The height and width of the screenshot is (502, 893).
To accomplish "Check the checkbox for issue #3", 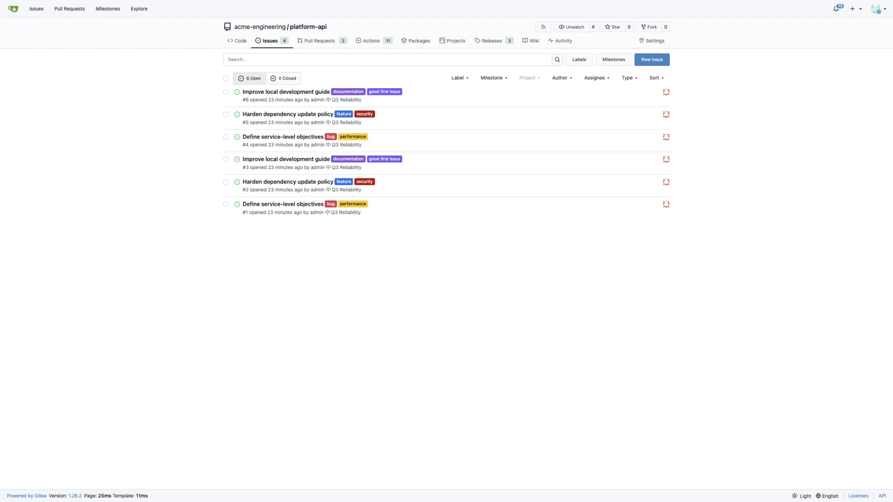I will 225,160.
